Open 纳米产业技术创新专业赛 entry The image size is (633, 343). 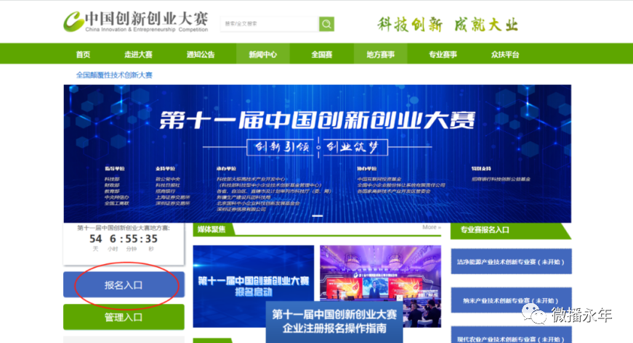click(511, 300)
